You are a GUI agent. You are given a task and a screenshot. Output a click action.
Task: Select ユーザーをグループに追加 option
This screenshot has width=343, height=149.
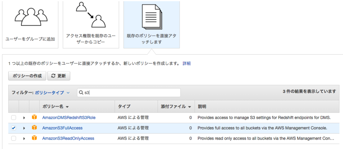pyautogui.click(x=30, y=24)
